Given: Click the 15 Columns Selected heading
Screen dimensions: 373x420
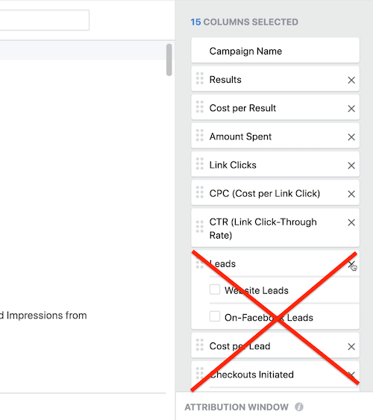Looking at the screenshot, I should (244, 22).
